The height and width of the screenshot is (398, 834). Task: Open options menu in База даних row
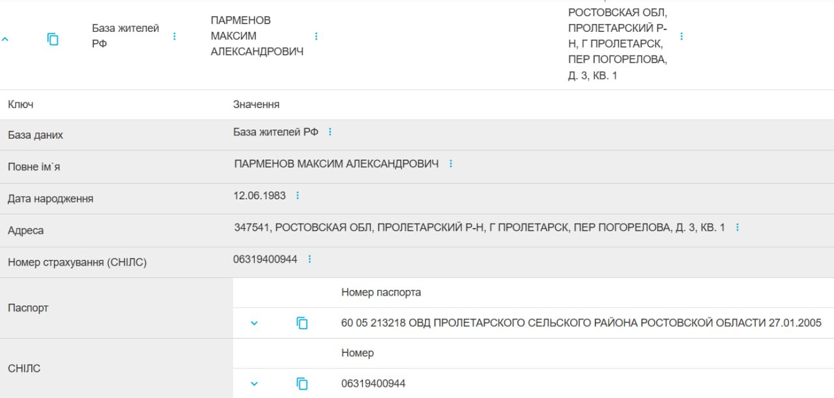coord(330,132)
